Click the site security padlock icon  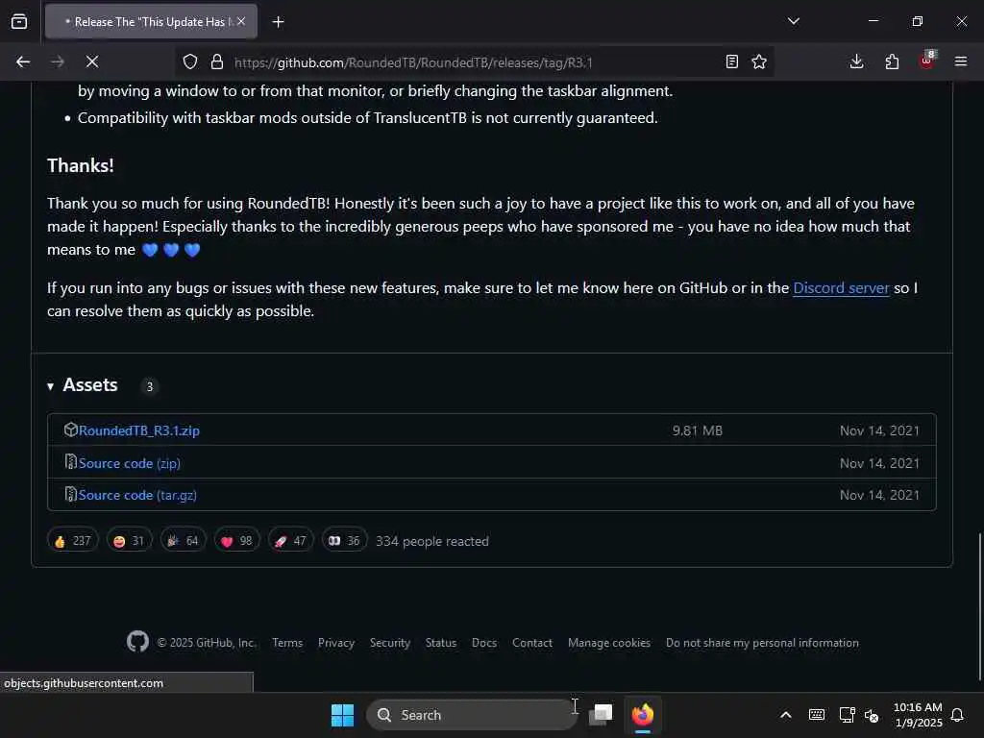(217, 61)
